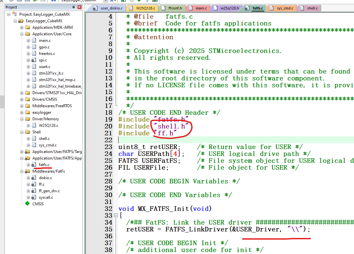Collapse the Application/User/FATFS/App folder
Viewport: 354px width, 254px height.
[22, 158]
